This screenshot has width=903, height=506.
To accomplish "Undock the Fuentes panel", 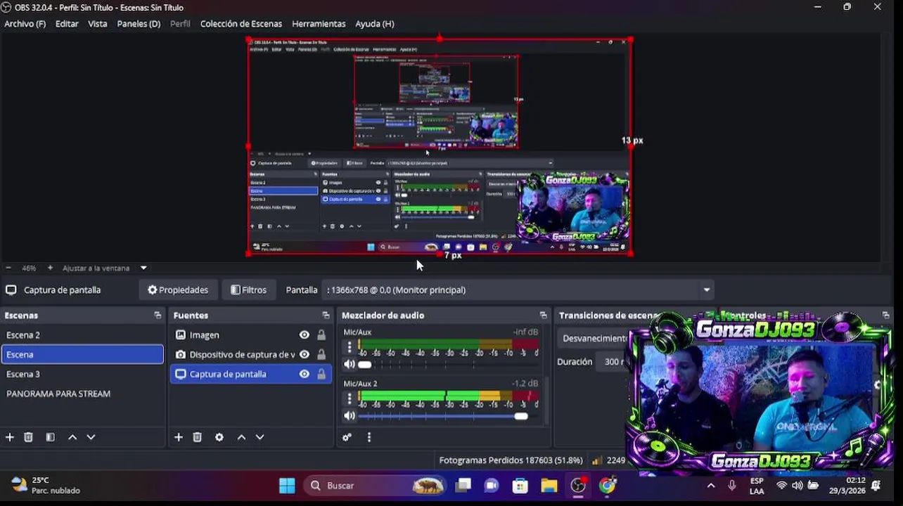I will [326, 316].
